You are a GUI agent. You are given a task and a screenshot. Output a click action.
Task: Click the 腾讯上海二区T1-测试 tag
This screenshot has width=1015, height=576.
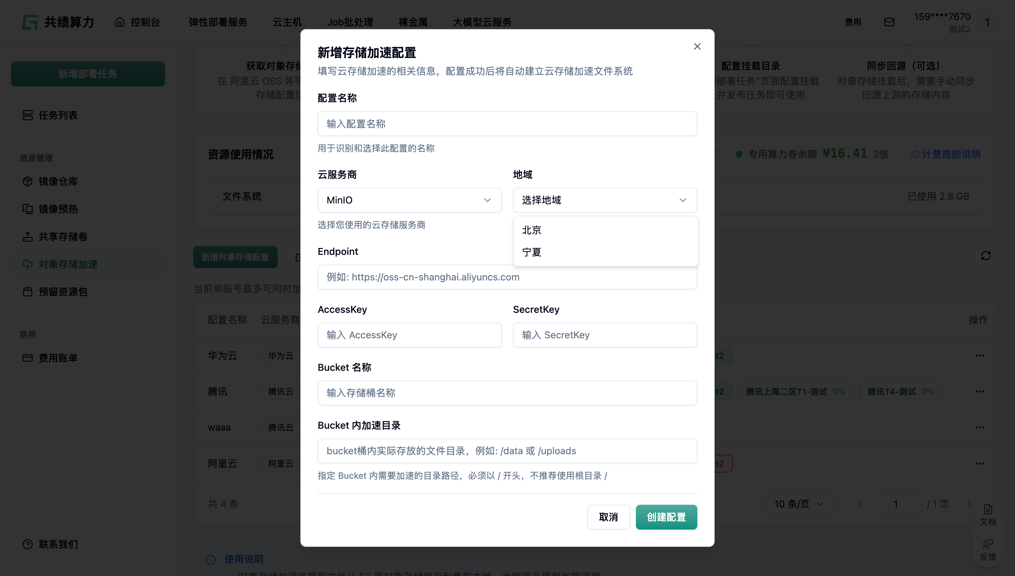click(796, 392)
